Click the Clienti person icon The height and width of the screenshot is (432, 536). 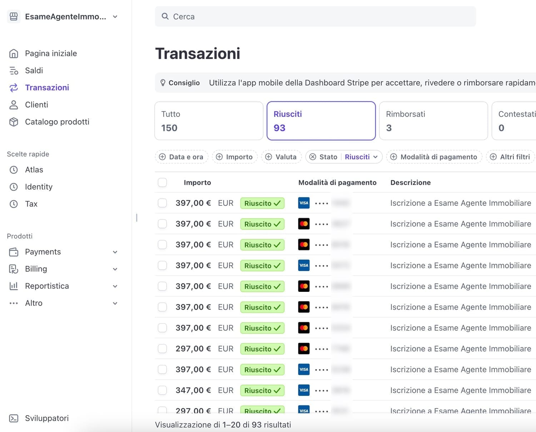(14, 105)
